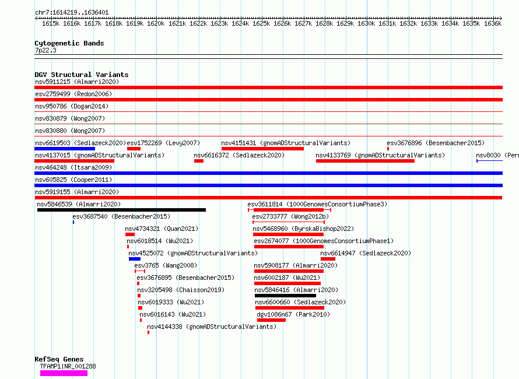Click the esv2759499 (Redon2006) variant label

[73, 94]
